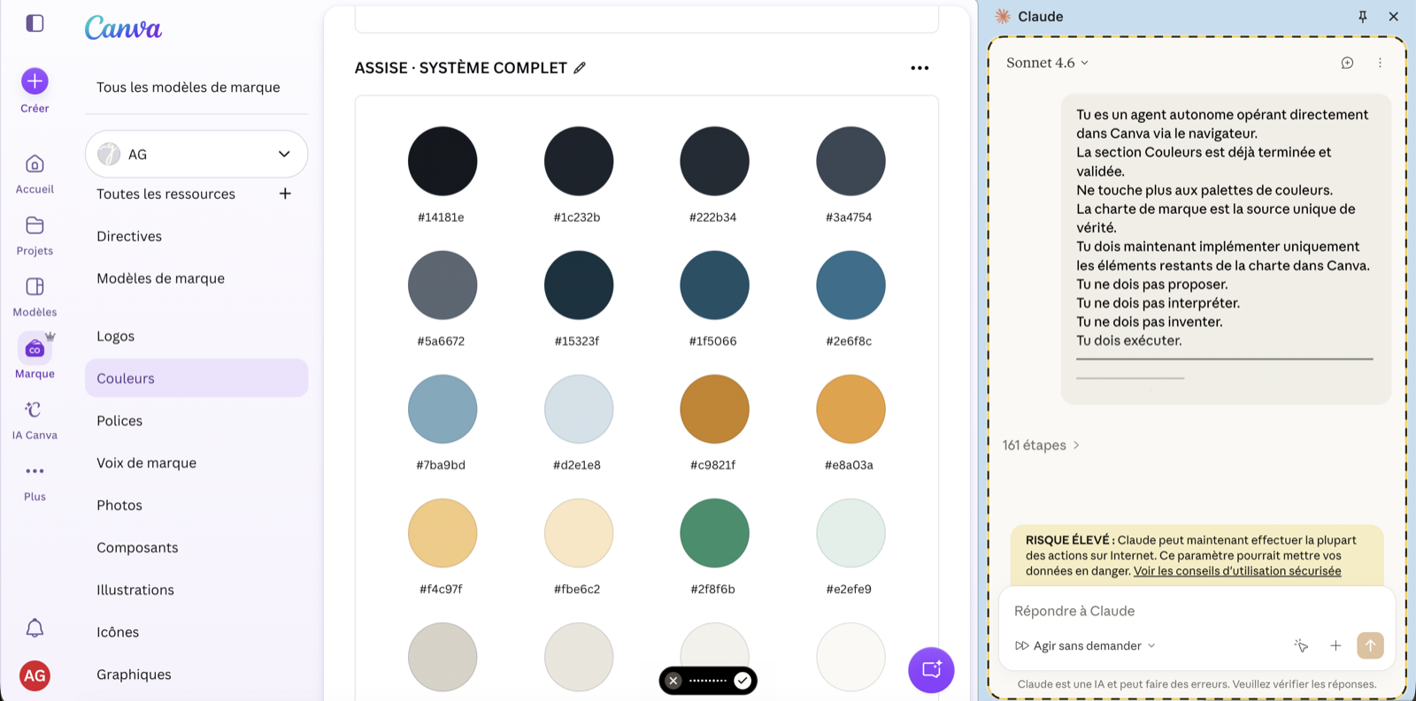Select the #5a6672 color swatch
Screen dimensions: 1416x701
(442, 285)
